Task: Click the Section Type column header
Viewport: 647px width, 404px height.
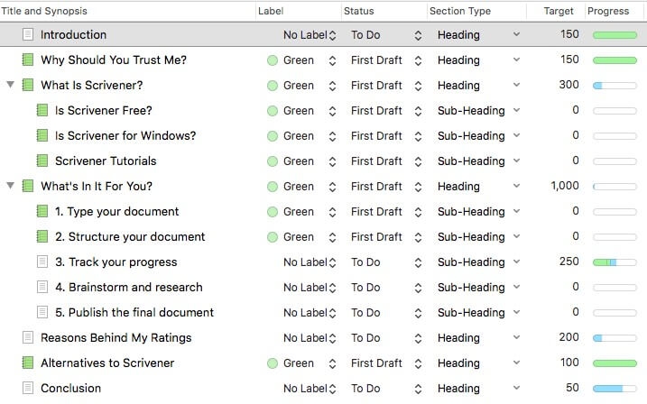Action: click(x=460, y=11)
